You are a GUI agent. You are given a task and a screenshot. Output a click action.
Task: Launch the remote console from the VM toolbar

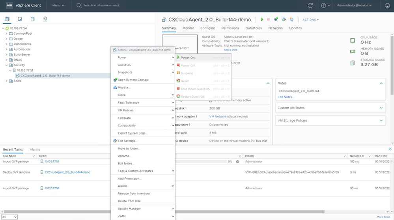point(276,19)
